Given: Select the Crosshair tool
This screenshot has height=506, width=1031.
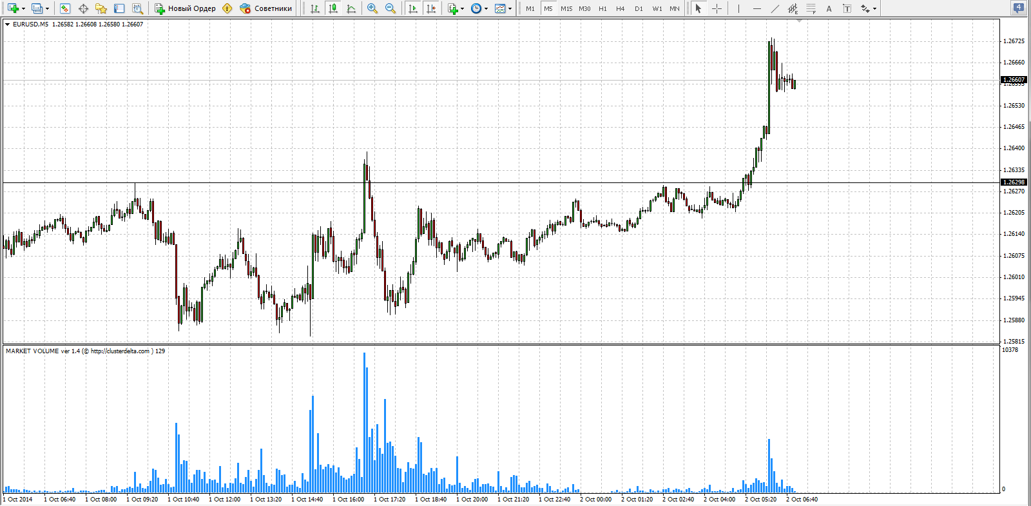Looking at the screenshot, I should click(717, 8).
